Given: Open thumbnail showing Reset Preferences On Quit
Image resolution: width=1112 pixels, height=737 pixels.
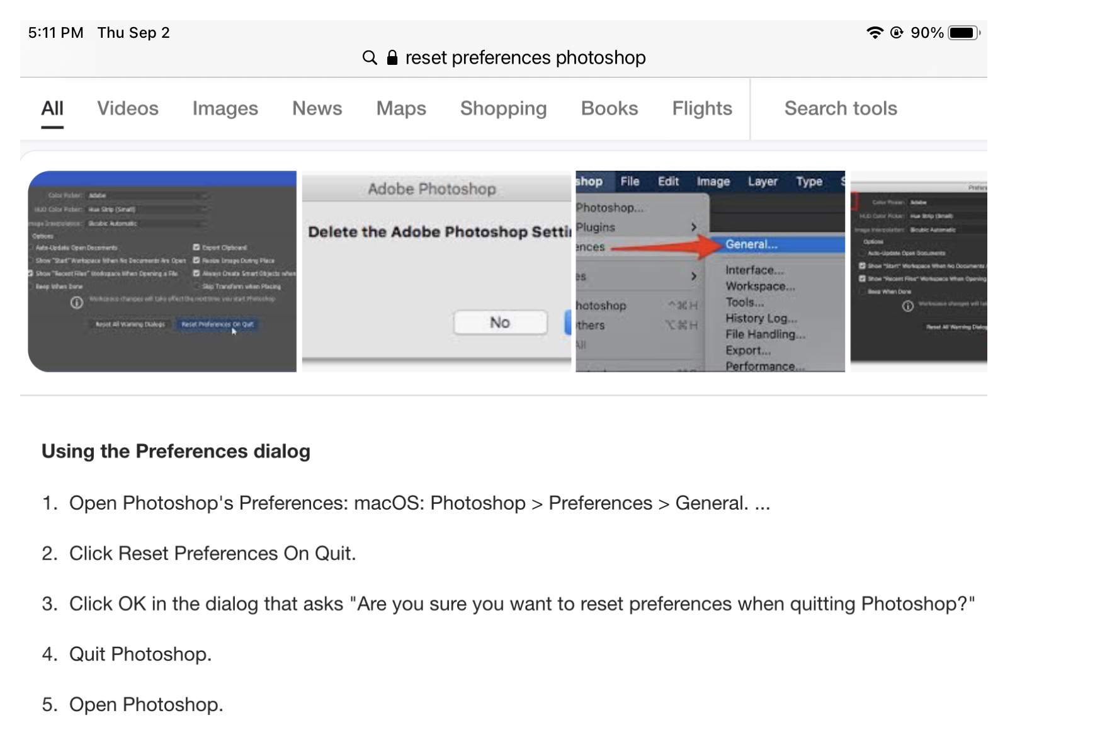Looking at the screenshot, I should click(162, 271).
